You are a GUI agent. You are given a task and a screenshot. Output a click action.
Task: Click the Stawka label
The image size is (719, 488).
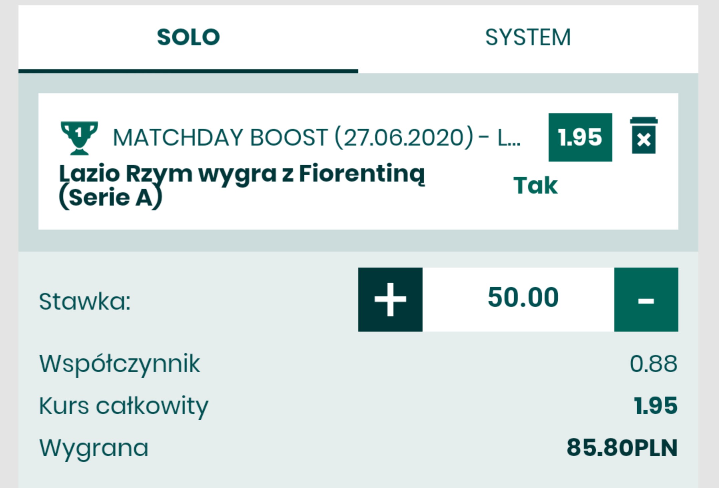(x=85, y=301)
